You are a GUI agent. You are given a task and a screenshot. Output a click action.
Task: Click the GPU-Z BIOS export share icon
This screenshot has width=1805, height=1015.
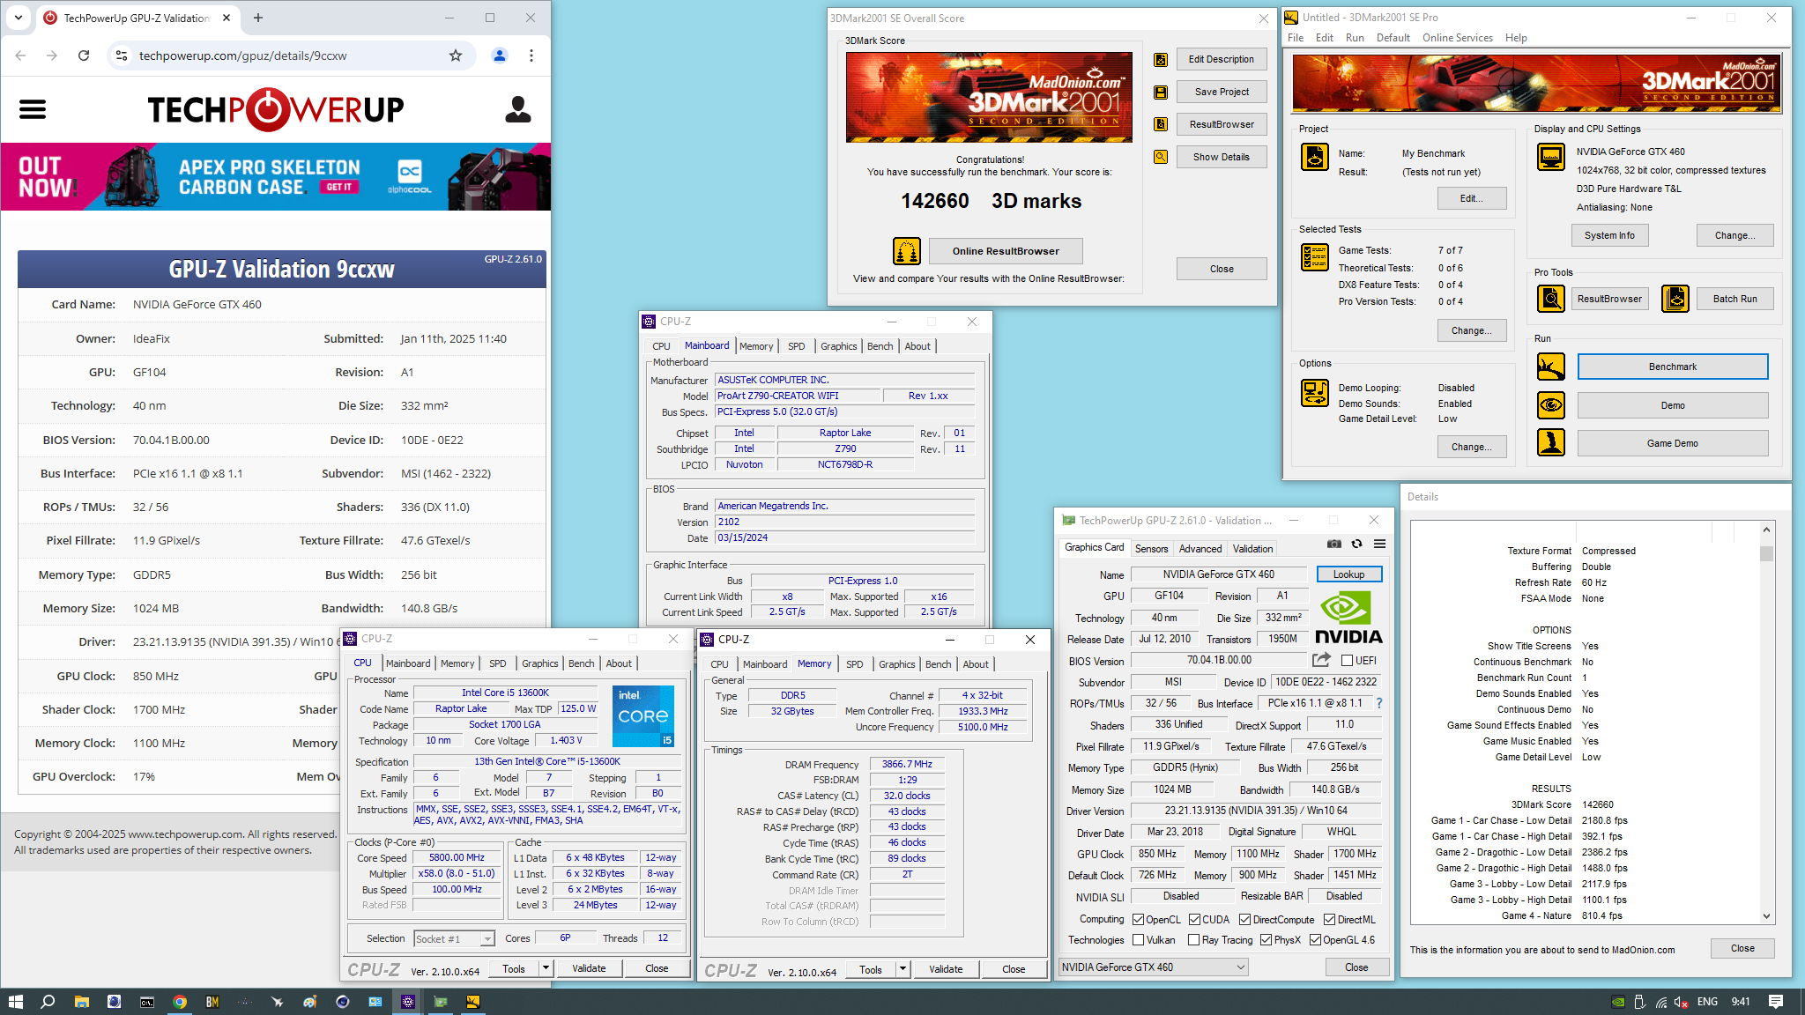click(1321, 660)
